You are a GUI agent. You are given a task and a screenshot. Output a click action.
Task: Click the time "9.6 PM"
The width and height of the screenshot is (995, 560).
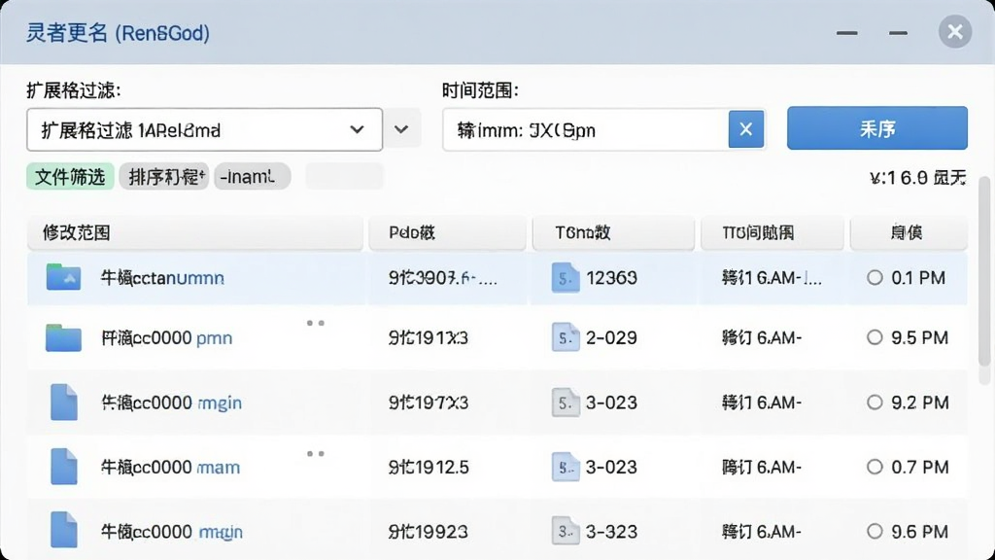tap(919, 532)
